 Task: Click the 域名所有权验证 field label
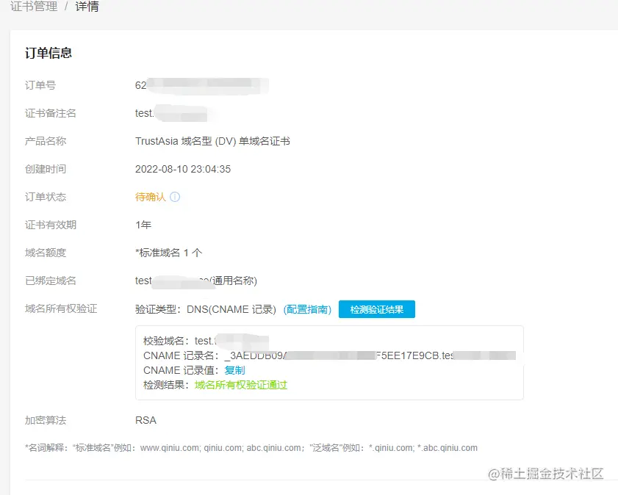click(x=61, y=308)
